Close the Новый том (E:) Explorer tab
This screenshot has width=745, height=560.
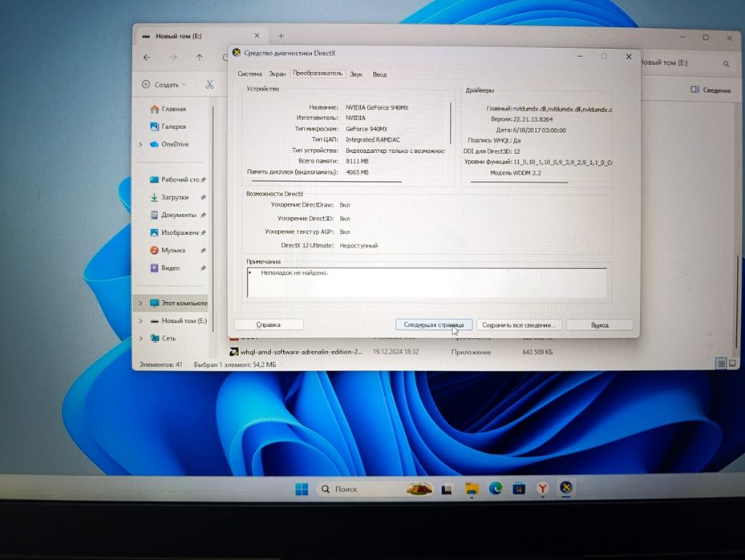pyautogui.click(x=257, y=35)
